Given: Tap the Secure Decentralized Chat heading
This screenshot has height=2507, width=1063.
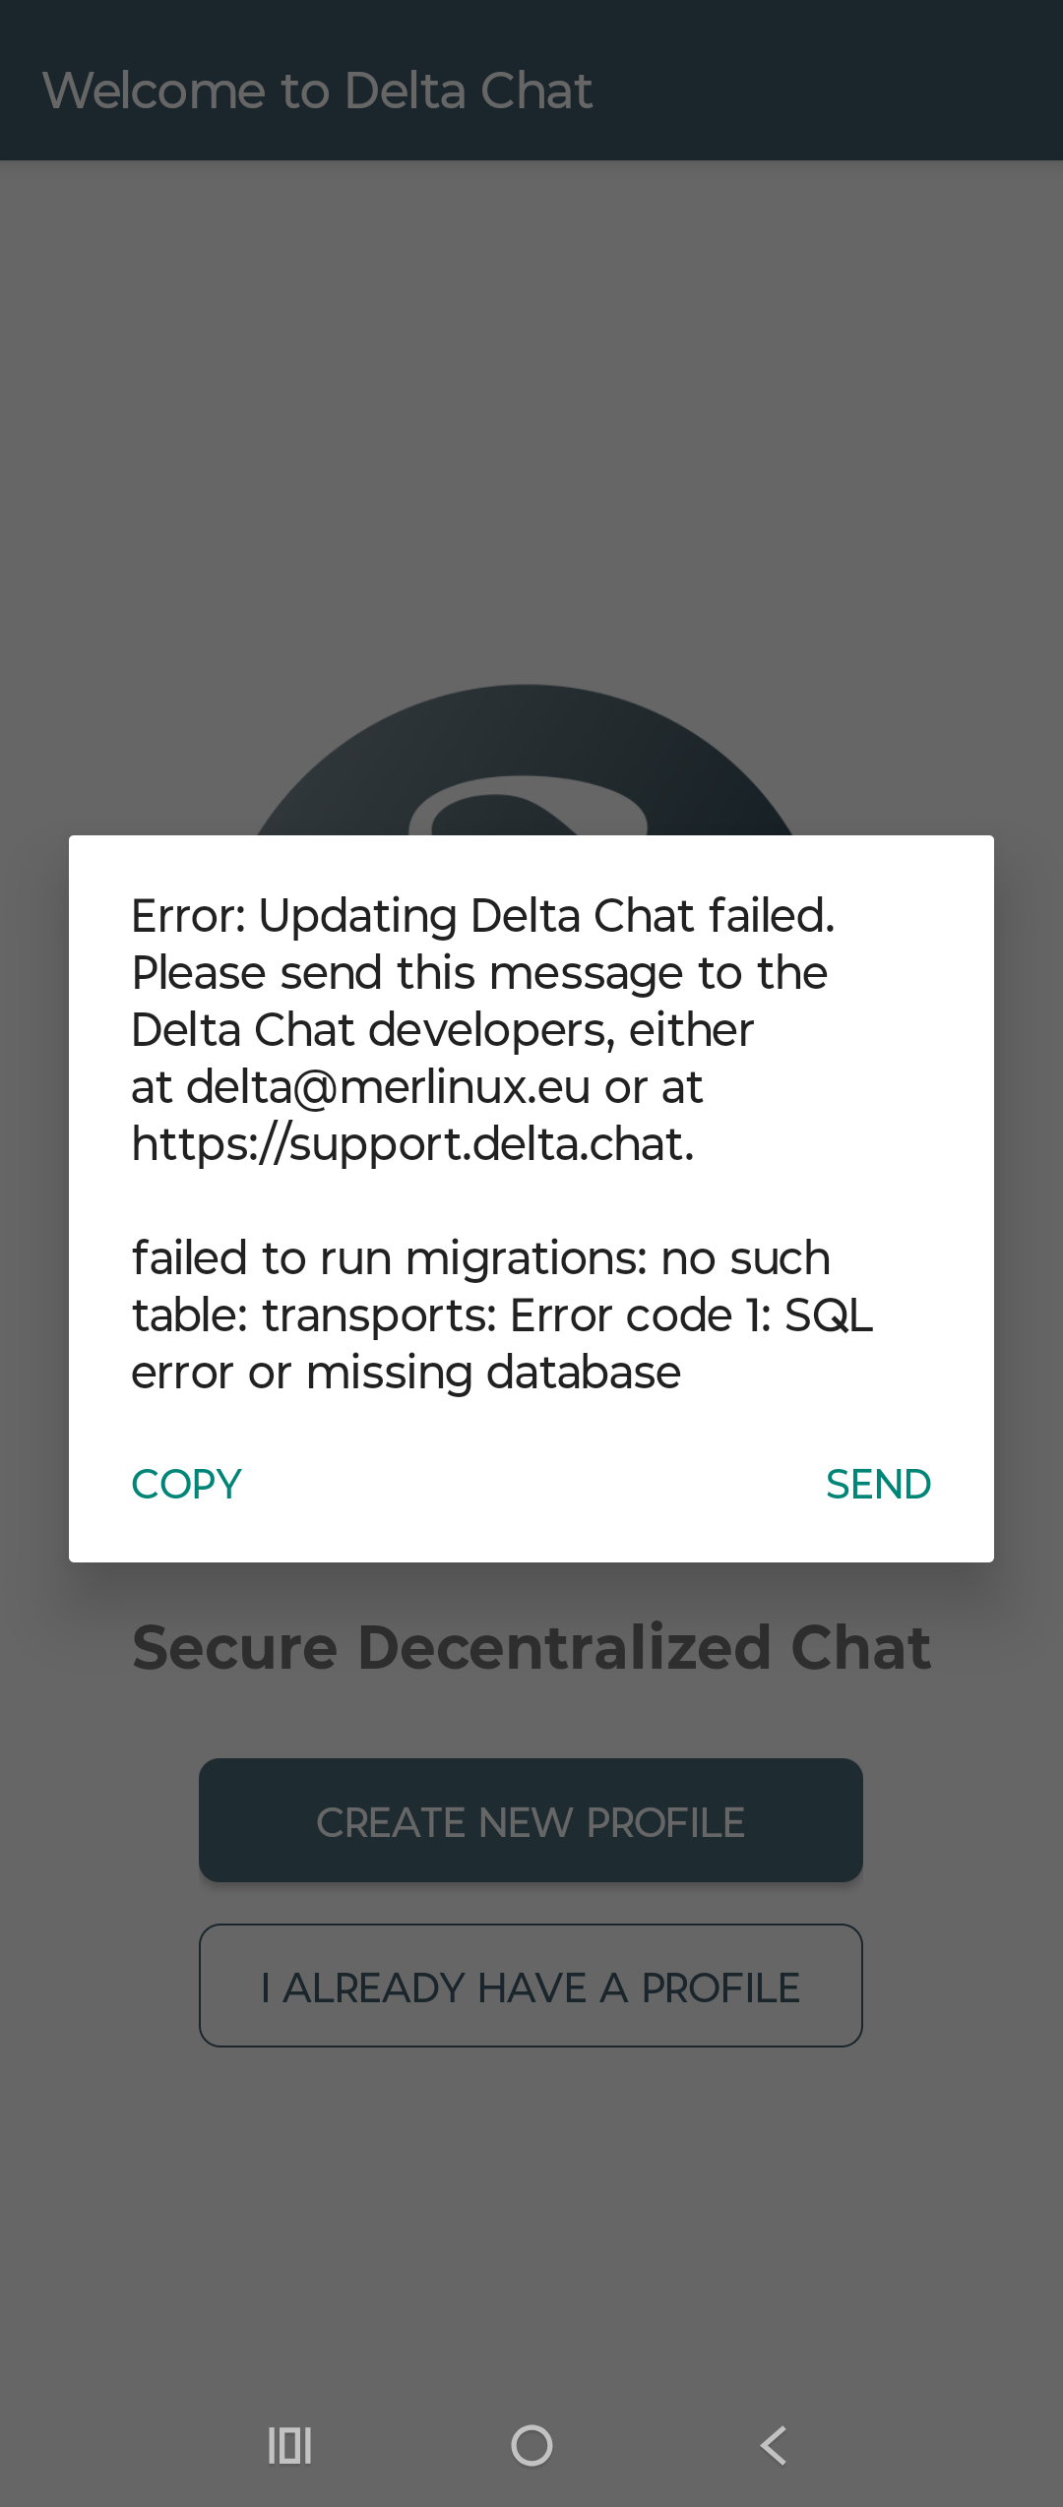Looking at the screenshot, I should click(531, 1648).
